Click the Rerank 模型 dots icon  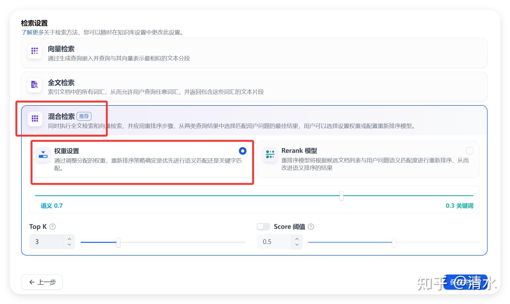point(270,154)
